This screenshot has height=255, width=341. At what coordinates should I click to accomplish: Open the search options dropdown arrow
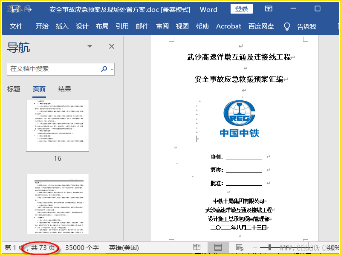coord(112,69)
